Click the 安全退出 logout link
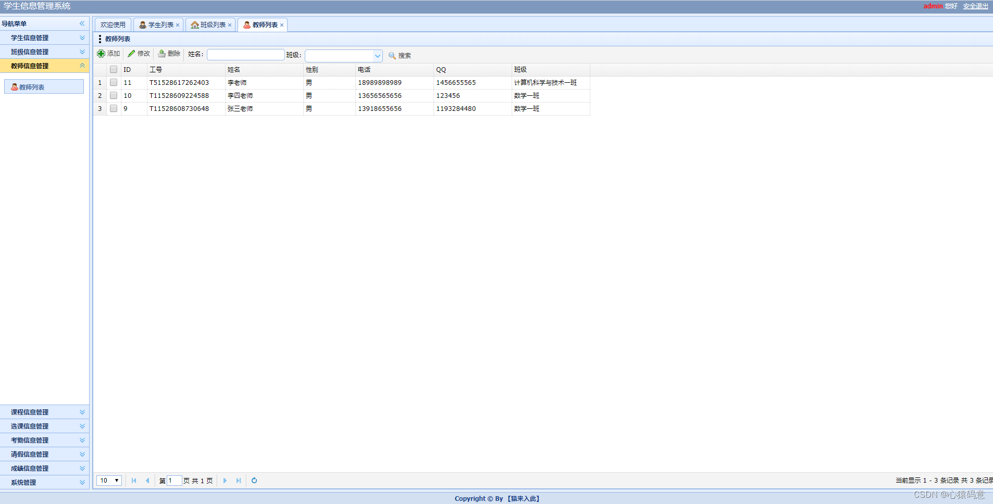The image size is (993, 504). 975,6
